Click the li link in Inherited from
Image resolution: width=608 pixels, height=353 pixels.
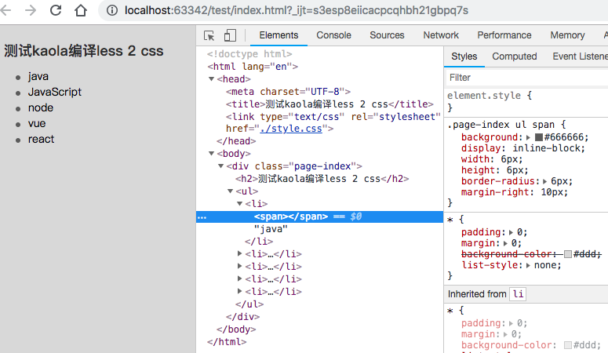tap(518, 294)
